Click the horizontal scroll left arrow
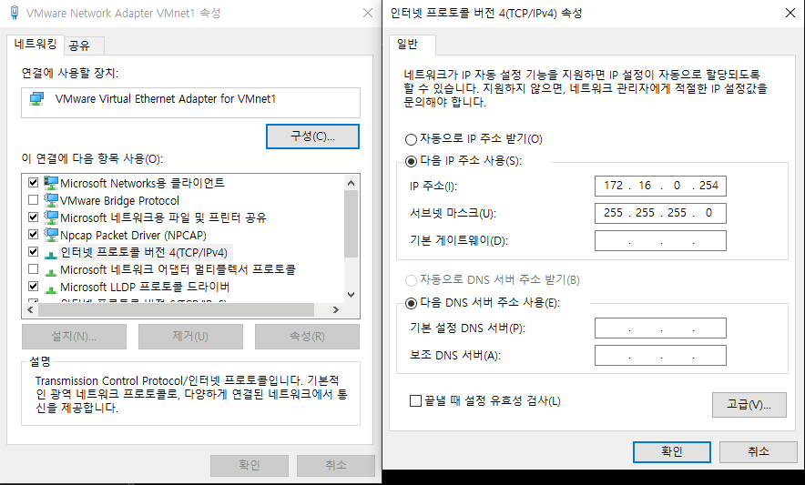This screenshot has height=485, width=805. coord(30,310)
